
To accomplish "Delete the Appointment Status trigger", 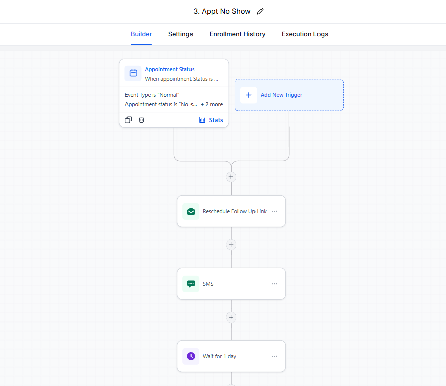I will [142, 120].
